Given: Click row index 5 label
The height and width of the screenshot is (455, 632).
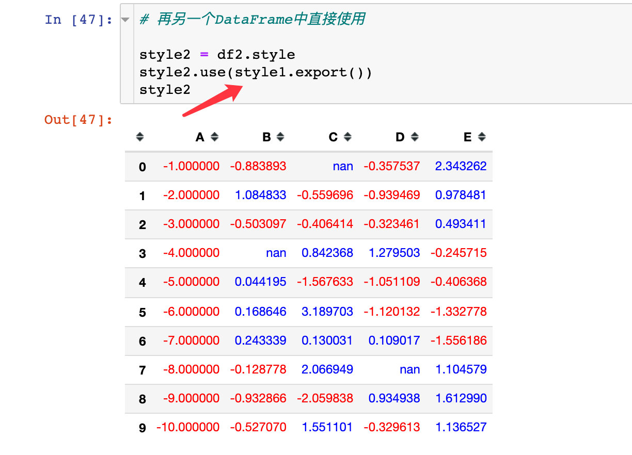Looking at the screenshot, I should [143, 313].
